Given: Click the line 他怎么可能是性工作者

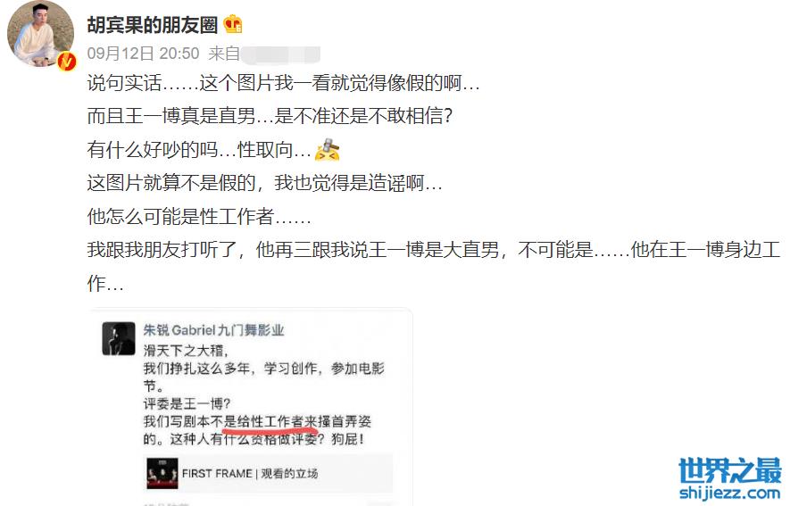Looking at the screenshot, I should (199, 217).
